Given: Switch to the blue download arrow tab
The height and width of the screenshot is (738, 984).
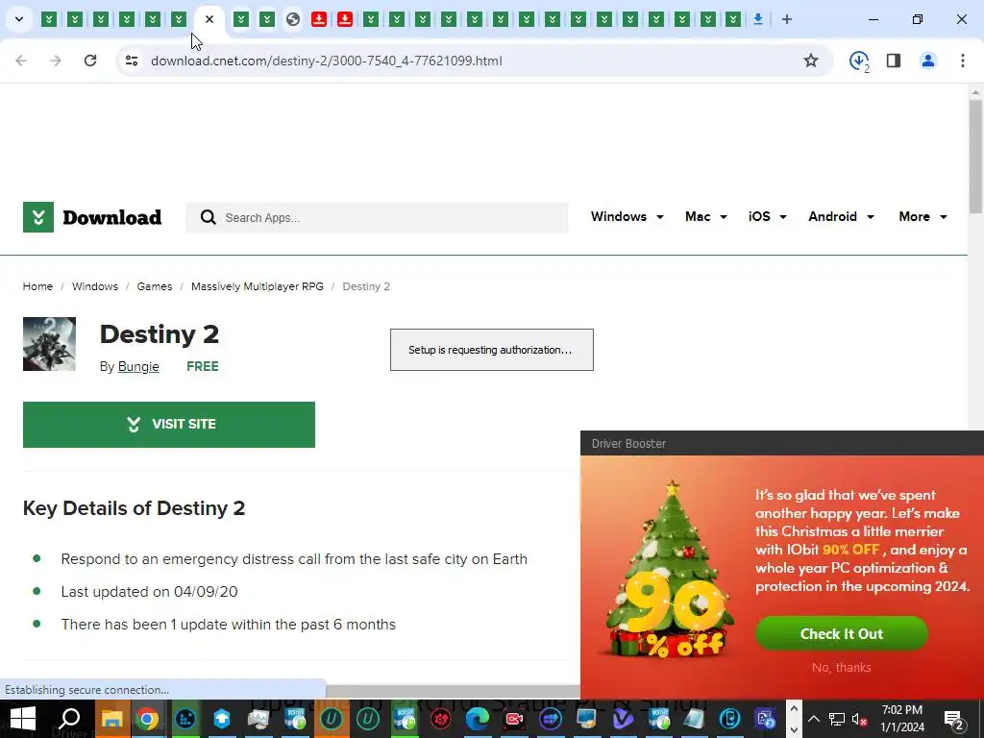Looking at the screenshot, I should tap(758, 19).
